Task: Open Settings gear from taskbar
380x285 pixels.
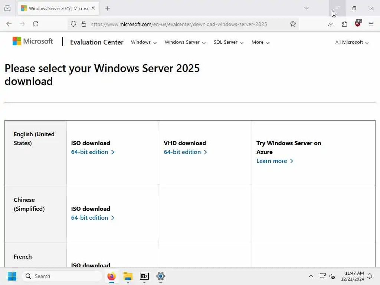Action: [160, 276]
